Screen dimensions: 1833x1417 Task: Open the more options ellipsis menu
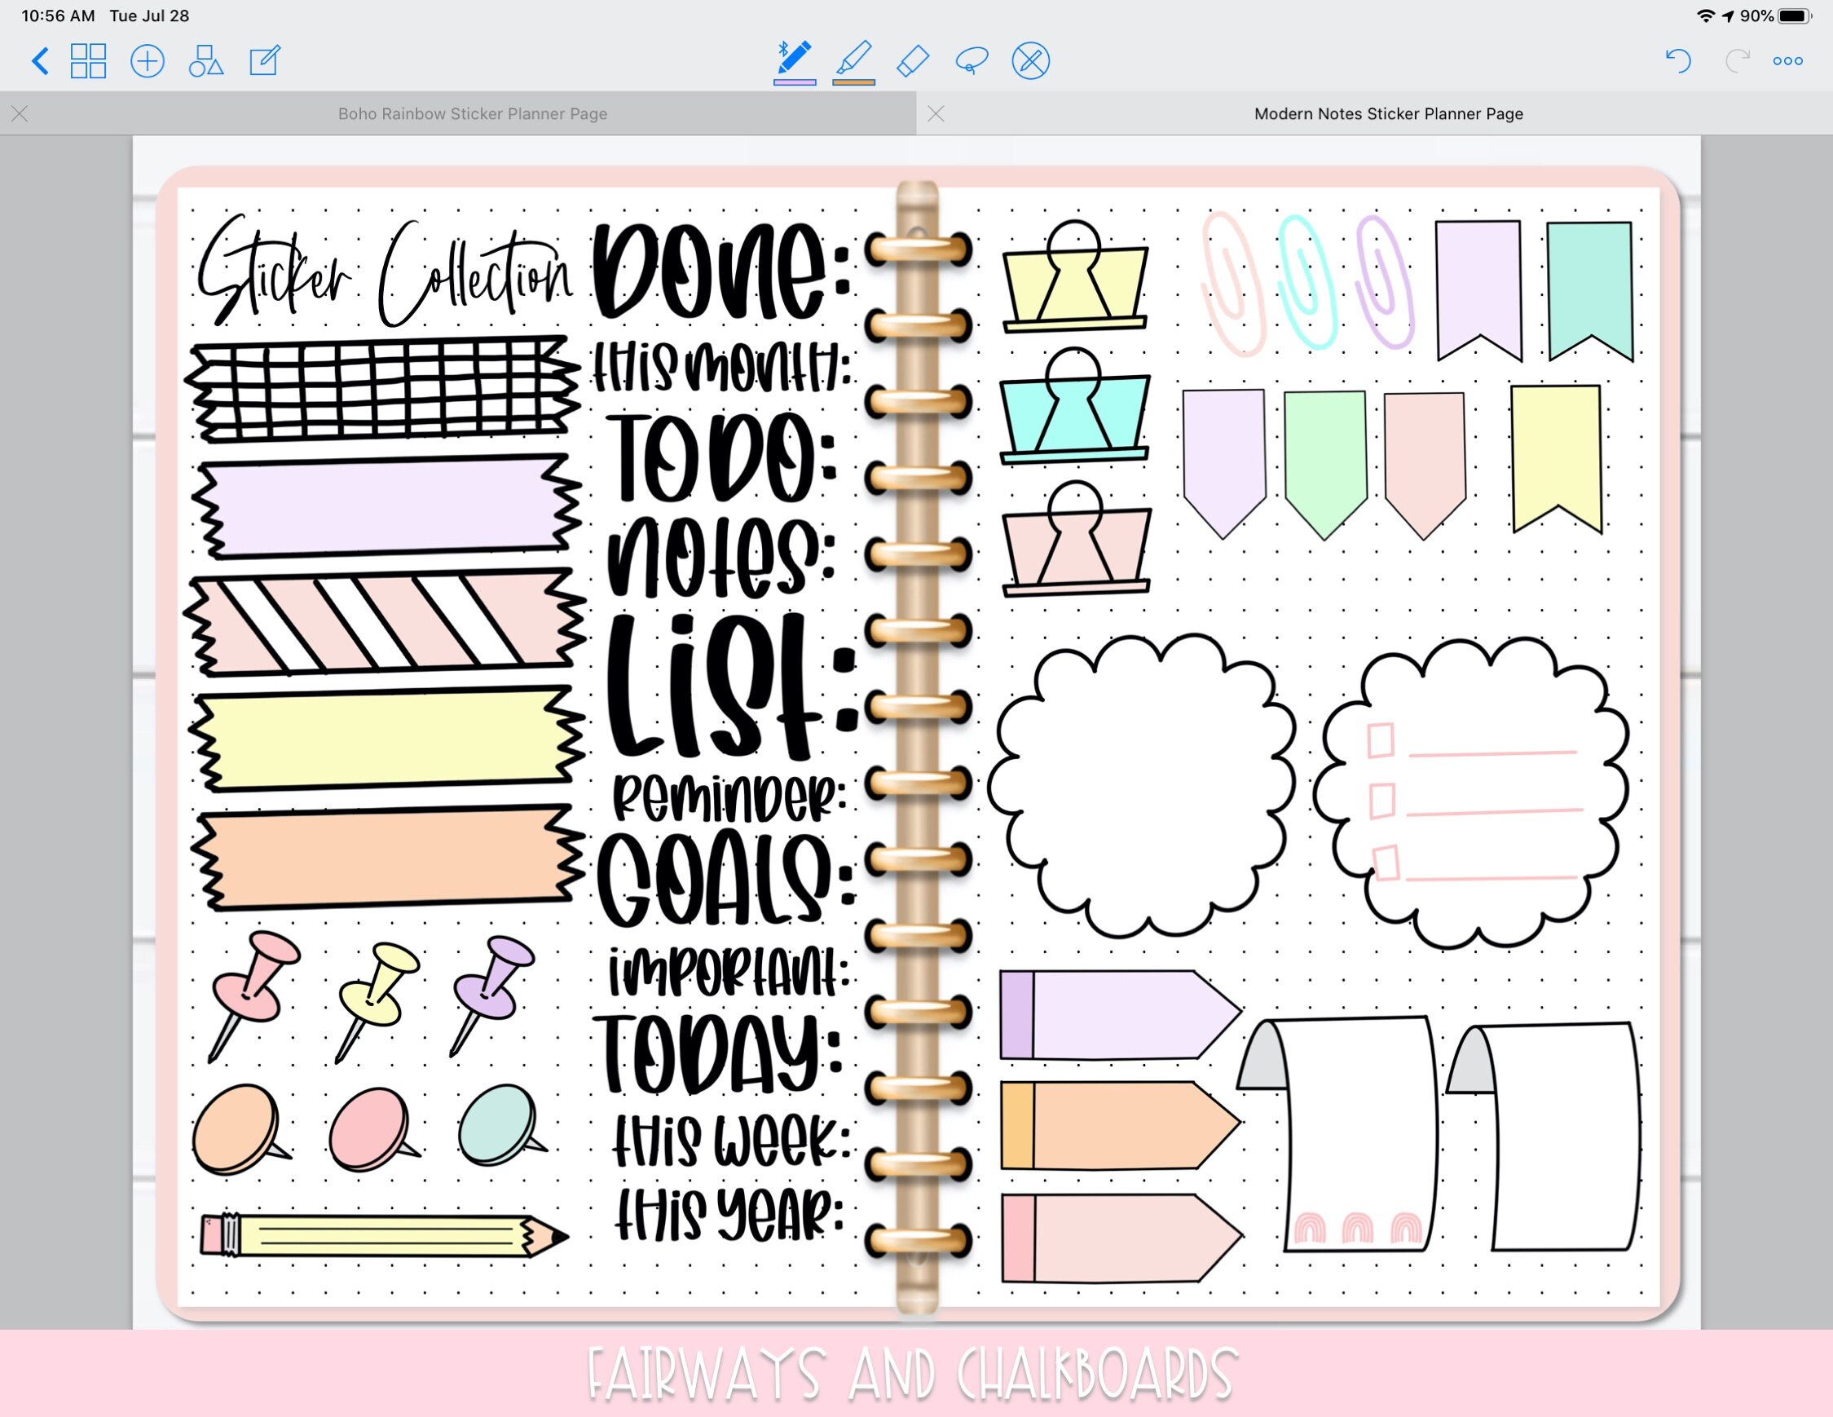1789,60
